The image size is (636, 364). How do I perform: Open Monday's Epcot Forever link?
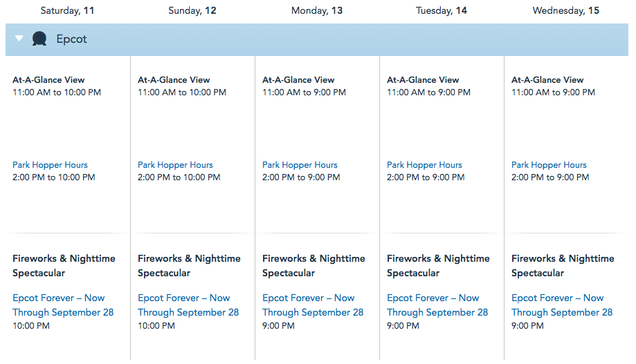pyautogui.click(x=312, y=305)
